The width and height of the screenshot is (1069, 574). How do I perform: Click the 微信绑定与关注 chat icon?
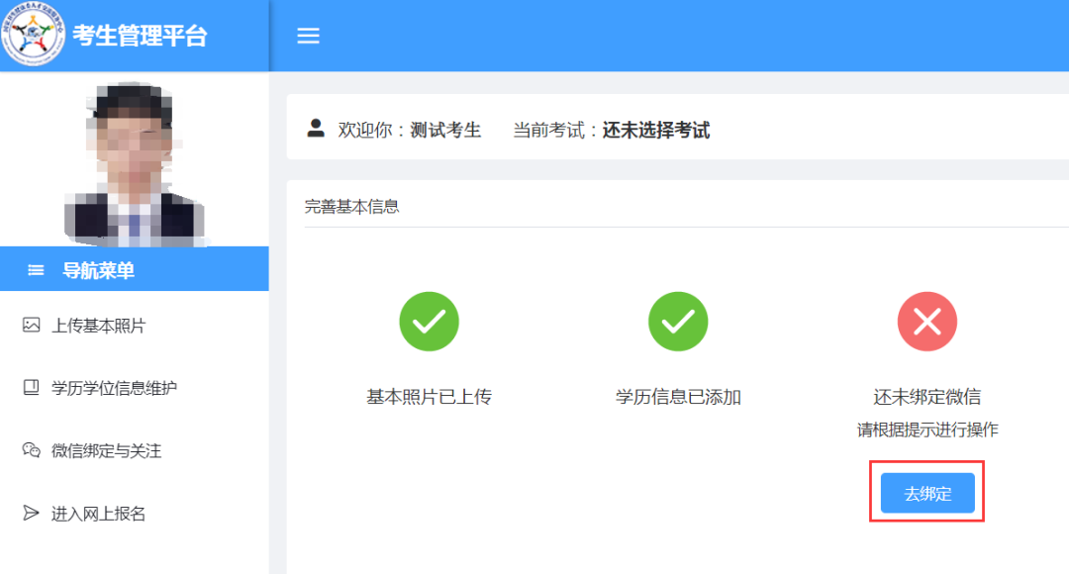(32, 450)
